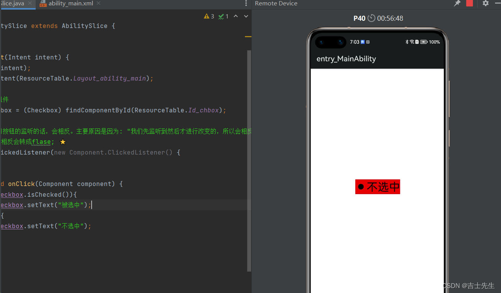The height and width of the screenshot is (293, 501).
Task: Click the 100% battery text on phone
Action: coord(434,42)
